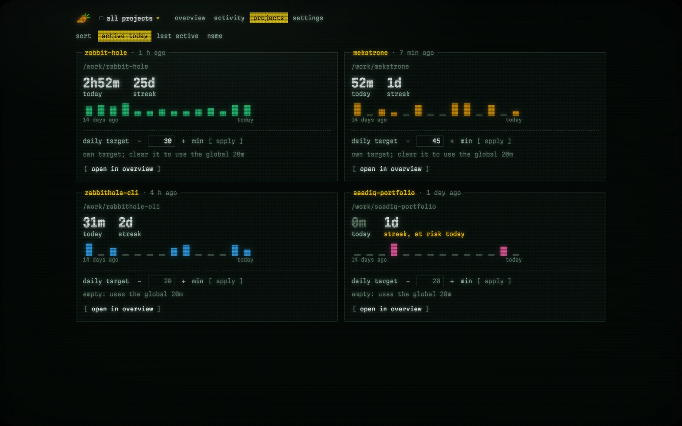Decrease rabbithole-cli daily target with minus
Screen dimensions: 682x426
pyautogui.click(x=139, y=281)
